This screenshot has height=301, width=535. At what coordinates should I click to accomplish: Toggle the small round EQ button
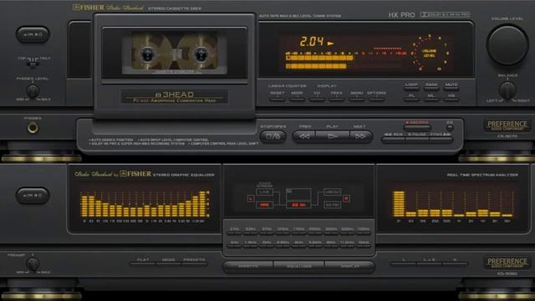(450, 128)
